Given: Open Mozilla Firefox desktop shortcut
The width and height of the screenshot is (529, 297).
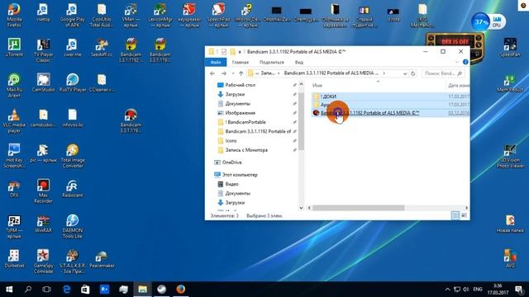Looking at the screenshot, I should coord(14,15).
